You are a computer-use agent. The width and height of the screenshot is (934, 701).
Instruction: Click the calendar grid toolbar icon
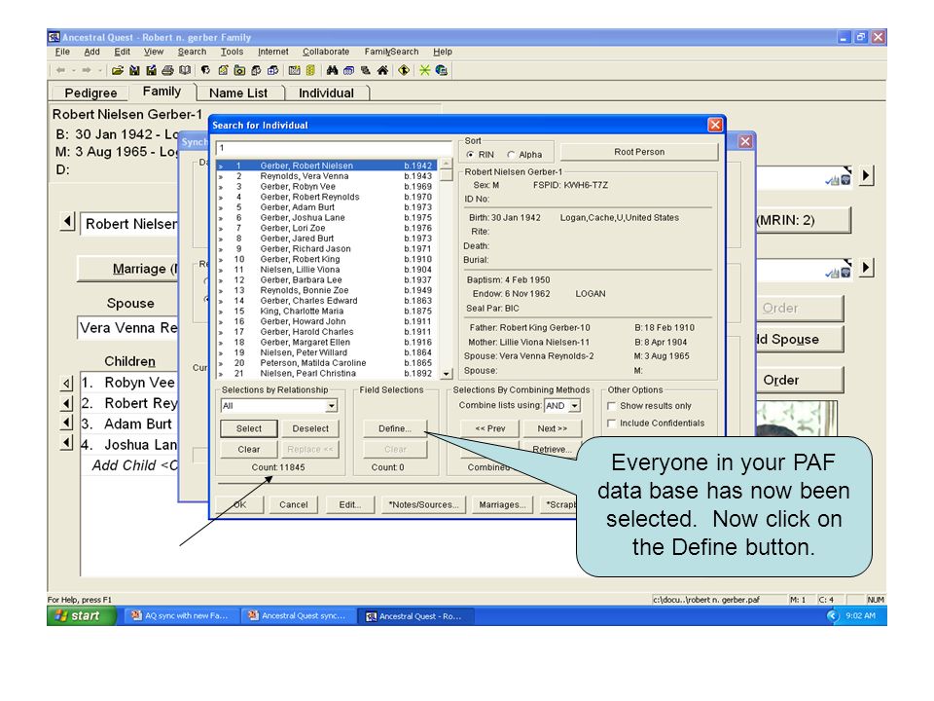click(294, 70)
